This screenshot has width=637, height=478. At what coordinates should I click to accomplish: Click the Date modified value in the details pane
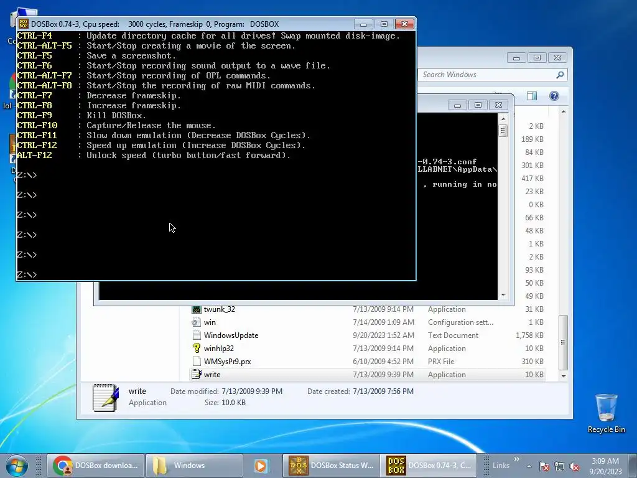click(x=252, y=391)
